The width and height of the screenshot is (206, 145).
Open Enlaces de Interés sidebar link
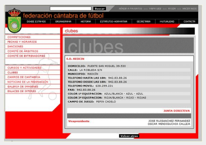coord(22,91)
